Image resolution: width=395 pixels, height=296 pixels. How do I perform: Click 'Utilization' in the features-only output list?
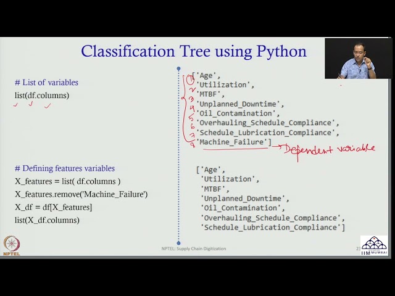click(x=228, y=179)
